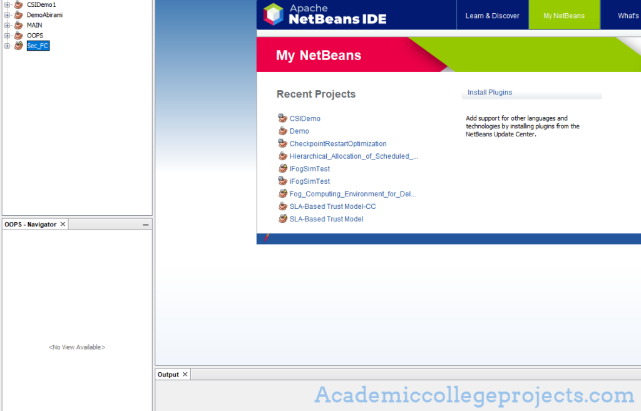Open recent project lowercase iFogSimTest
This screenshot has width=641, height=411.
click(309, 181)
